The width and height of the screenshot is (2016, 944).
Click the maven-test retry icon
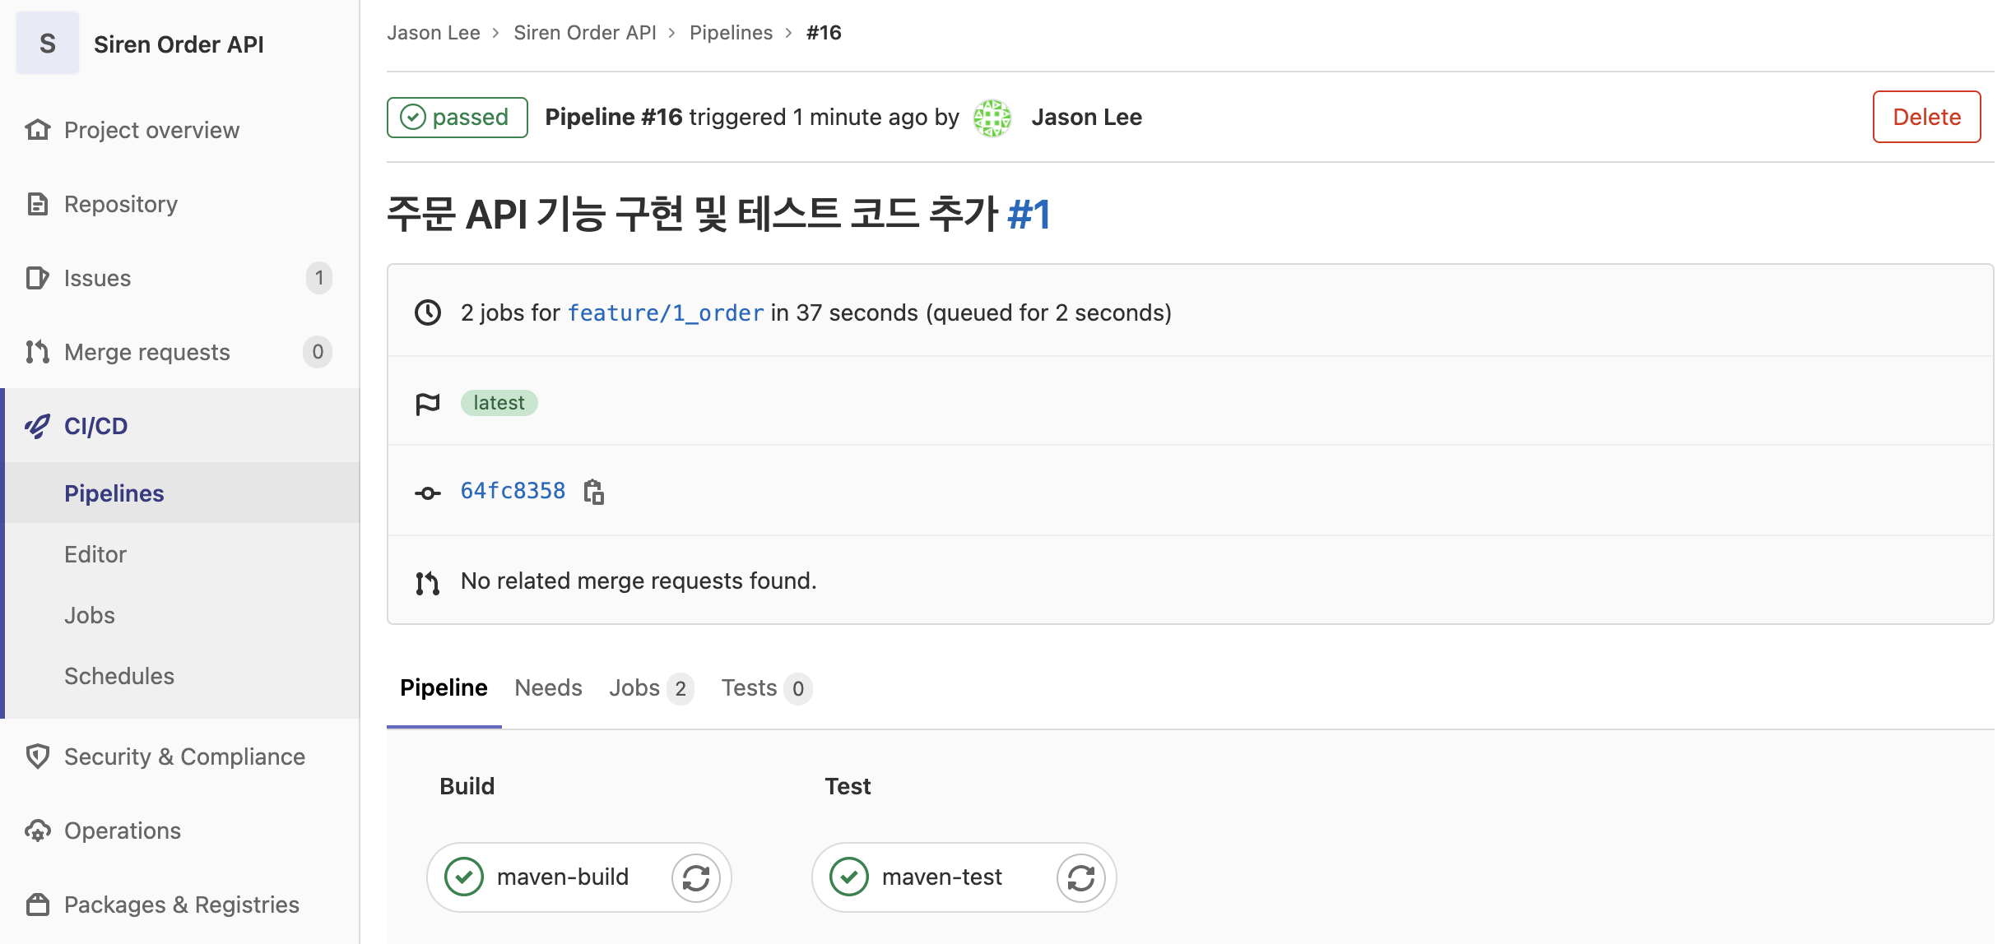[1079, 876]
